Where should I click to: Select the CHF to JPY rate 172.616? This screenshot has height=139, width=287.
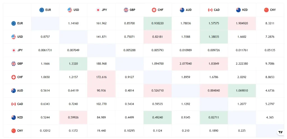tap(101, 77)
